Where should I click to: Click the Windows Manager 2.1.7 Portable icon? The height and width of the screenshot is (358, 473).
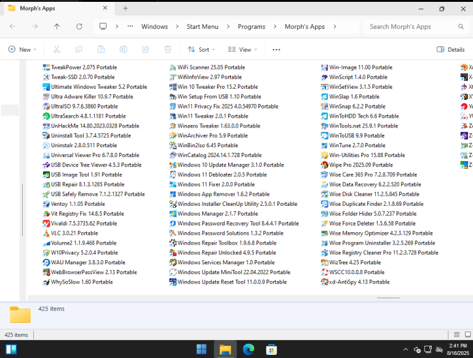tap(173, 214)
